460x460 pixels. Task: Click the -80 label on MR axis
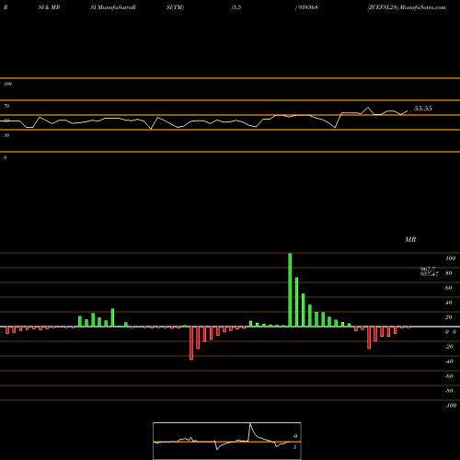pos(449,391)
